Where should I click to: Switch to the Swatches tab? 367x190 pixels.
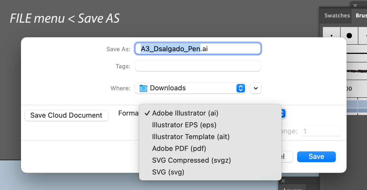(x=337, y=16)
